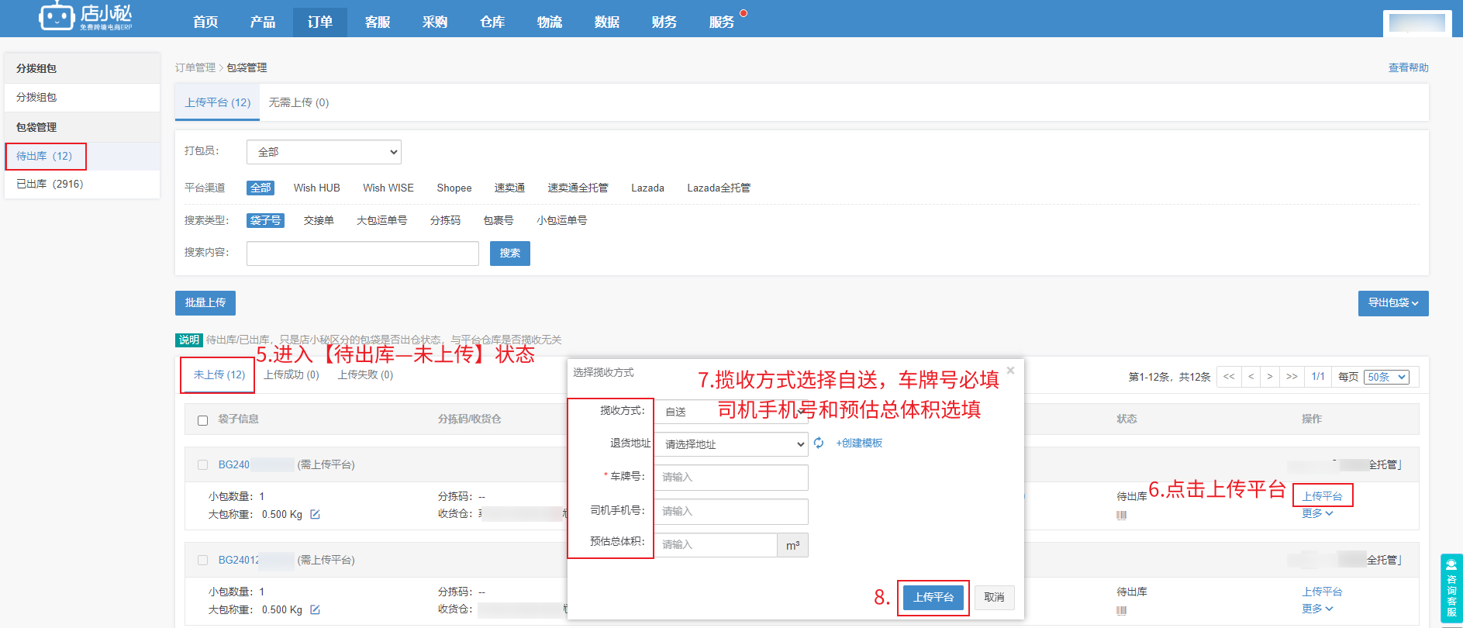This screenshot has width=1463, height=628.
Task: Check the second BG24012 bag checkbox
Action: coord(202,560)
